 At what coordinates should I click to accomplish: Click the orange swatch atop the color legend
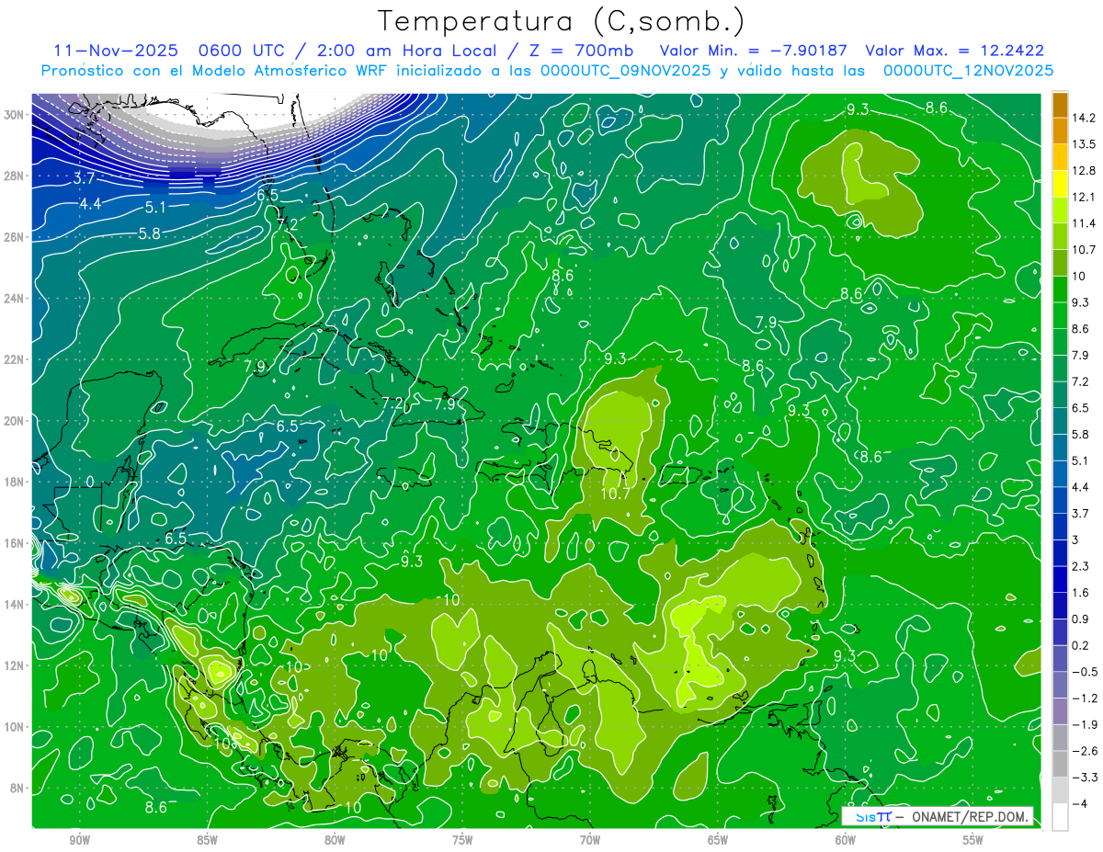(x=1060, y=105)
